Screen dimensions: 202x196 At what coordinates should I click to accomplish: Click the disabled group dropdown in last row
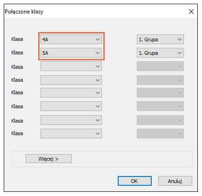(160, 133)
